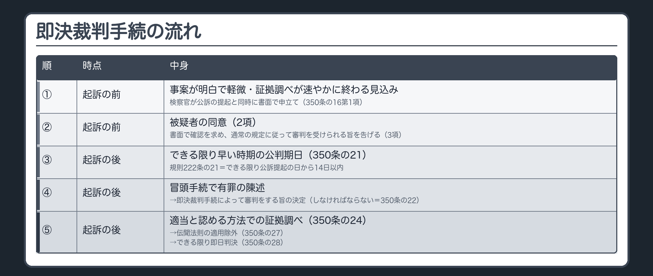Click the note 規則222条の21 about 14日以内
The height and width of the screenshot is (276, 653).
tap(256, 167)
